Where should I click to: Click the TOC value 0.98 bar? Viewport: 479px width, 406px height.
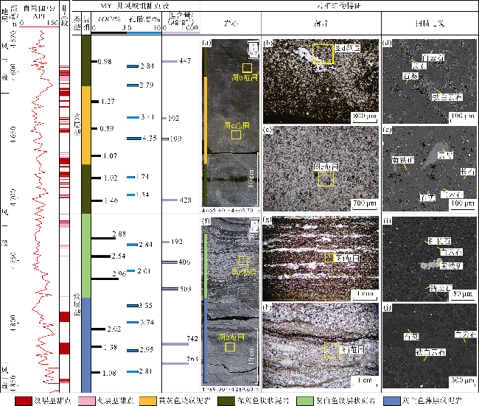94,62
